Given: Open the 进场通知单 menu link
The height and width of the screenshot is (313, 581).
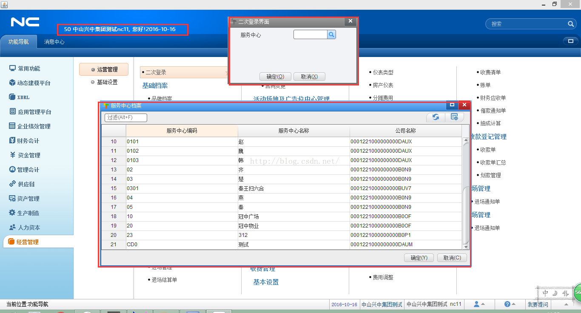Looking at the screenshot, I should (x=487, y=202).
